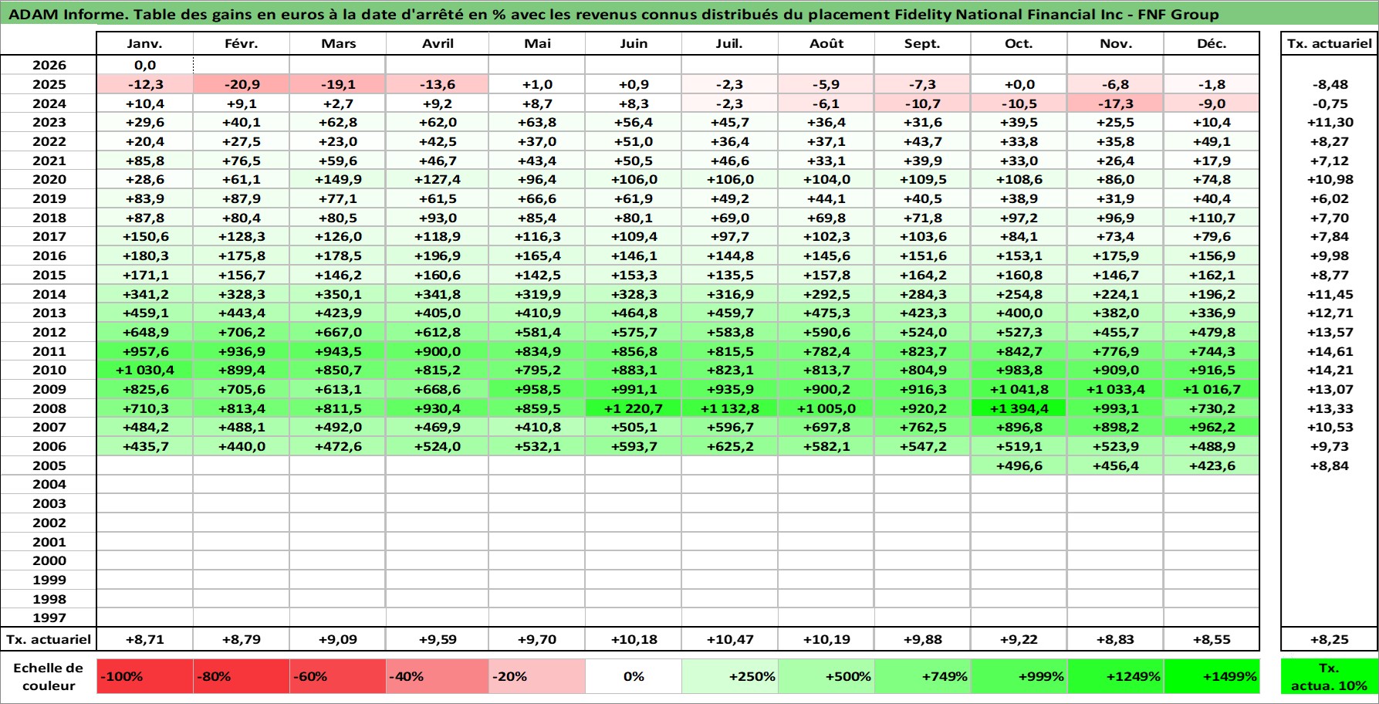Click the -20% pink scale cell

537,676
